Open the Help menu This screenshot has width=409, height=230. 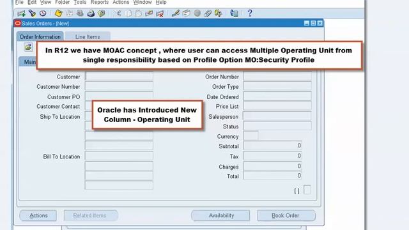[161, 3]
